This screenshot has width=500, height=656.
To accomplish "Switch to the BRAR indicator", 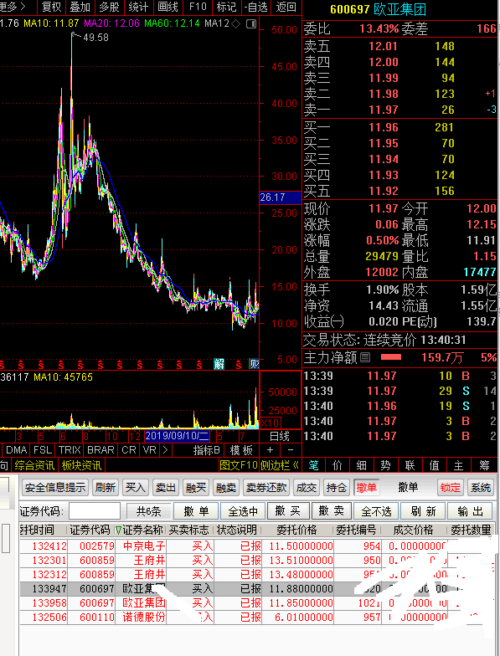I will point(101,450).
